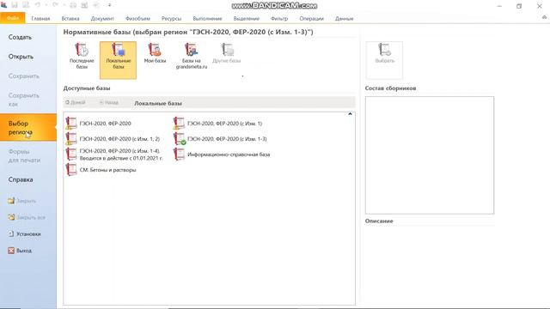
Task: Collapse the ribbon with the arrow
Action: click(x=544, y=17)
